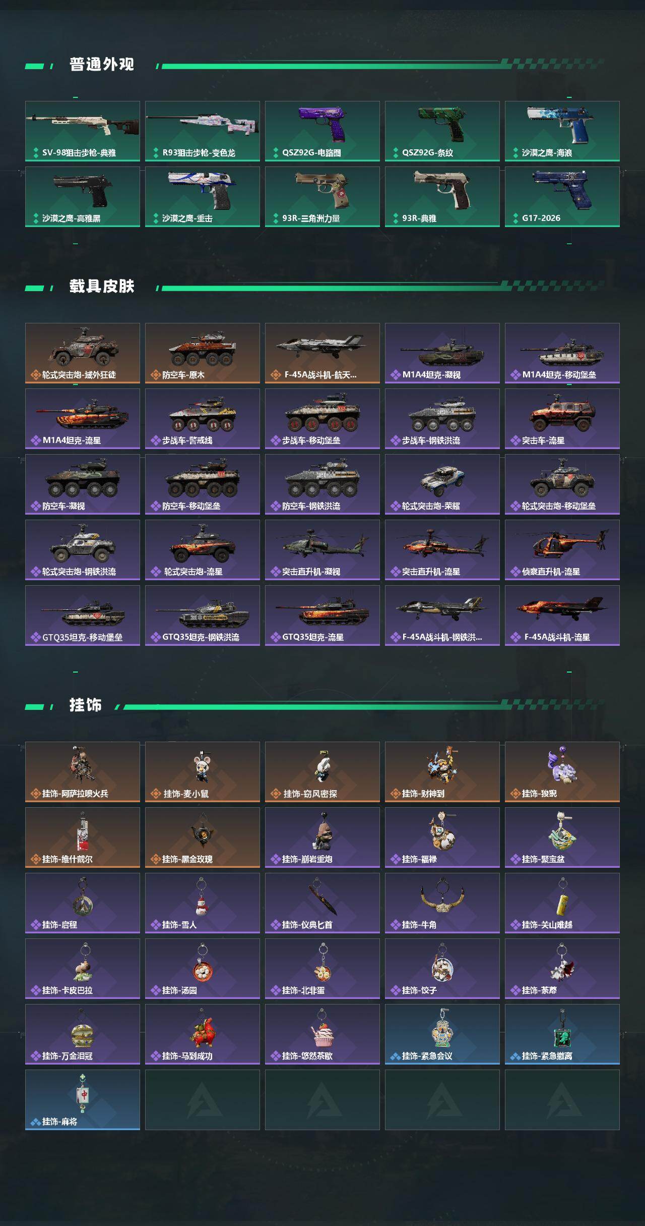645x1226 pixels.
Task: Select the 挂饰-雪人 snowman charm
Action: click(x=203, y=903)
